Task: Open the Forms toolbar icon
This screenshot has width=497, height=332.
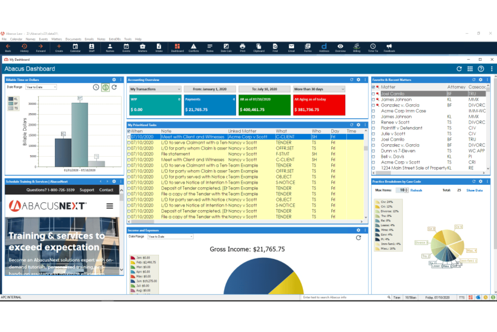Action: coord(308,48)
